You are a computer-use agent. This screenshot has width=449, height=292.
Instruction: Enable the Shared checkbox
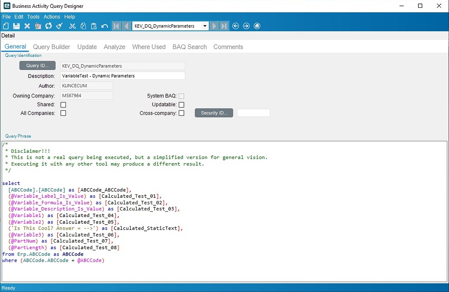click(x=63, y=105)
